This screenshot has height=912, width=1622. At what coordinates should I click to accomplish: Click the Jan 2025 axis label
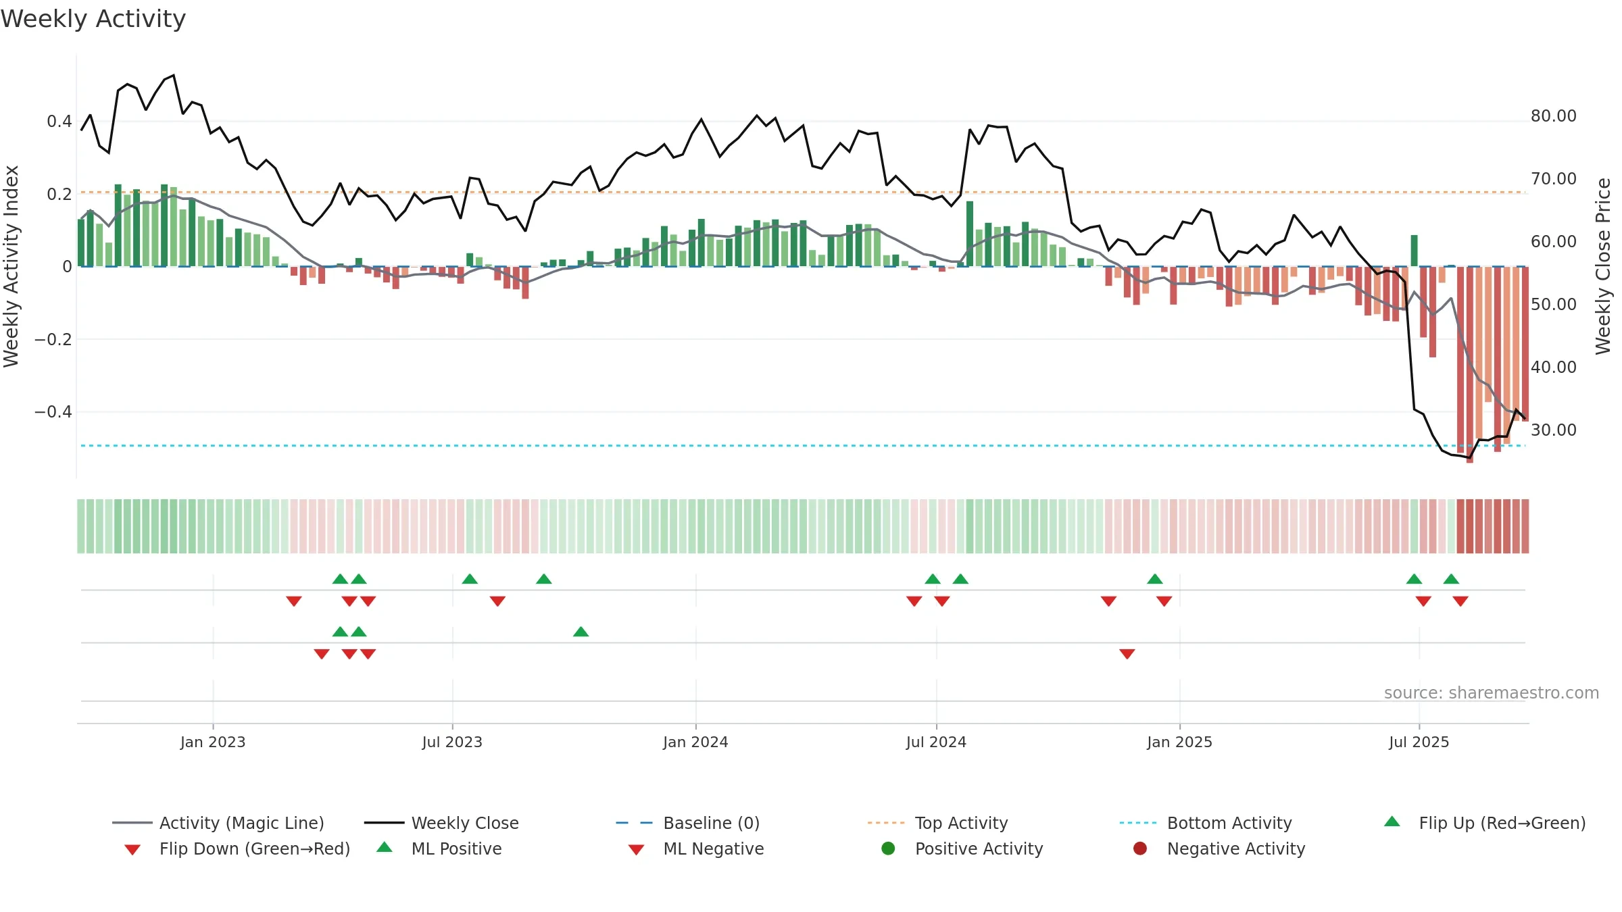(1179, 742)
